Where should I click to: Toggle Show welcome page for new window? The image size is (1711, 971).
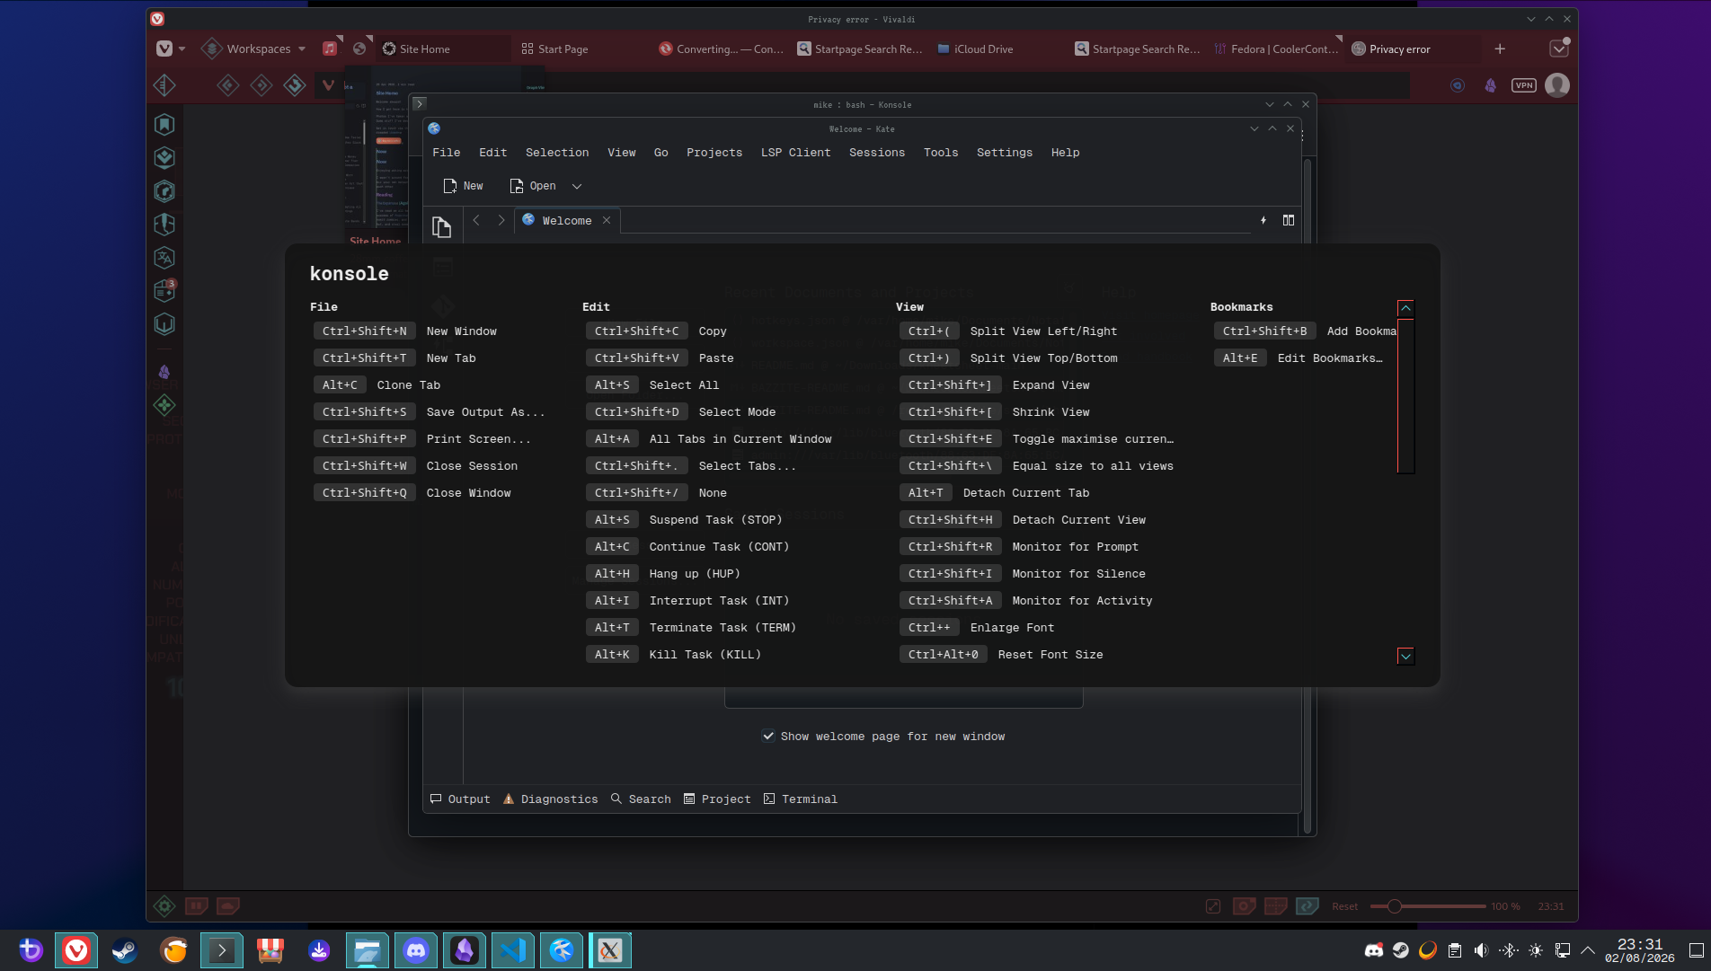[884, 737]
